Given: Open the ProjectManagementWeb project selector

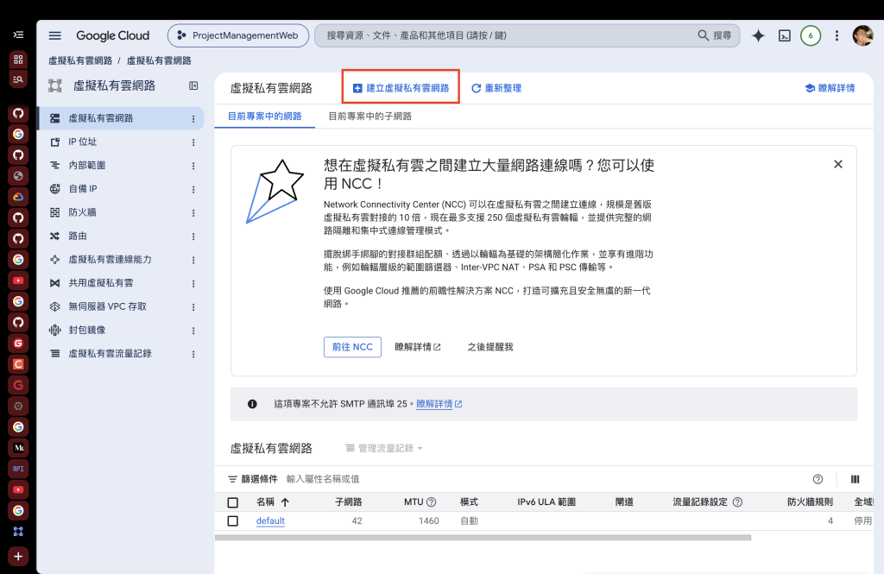Looking at the screenshot, I should tap(238, 35).
